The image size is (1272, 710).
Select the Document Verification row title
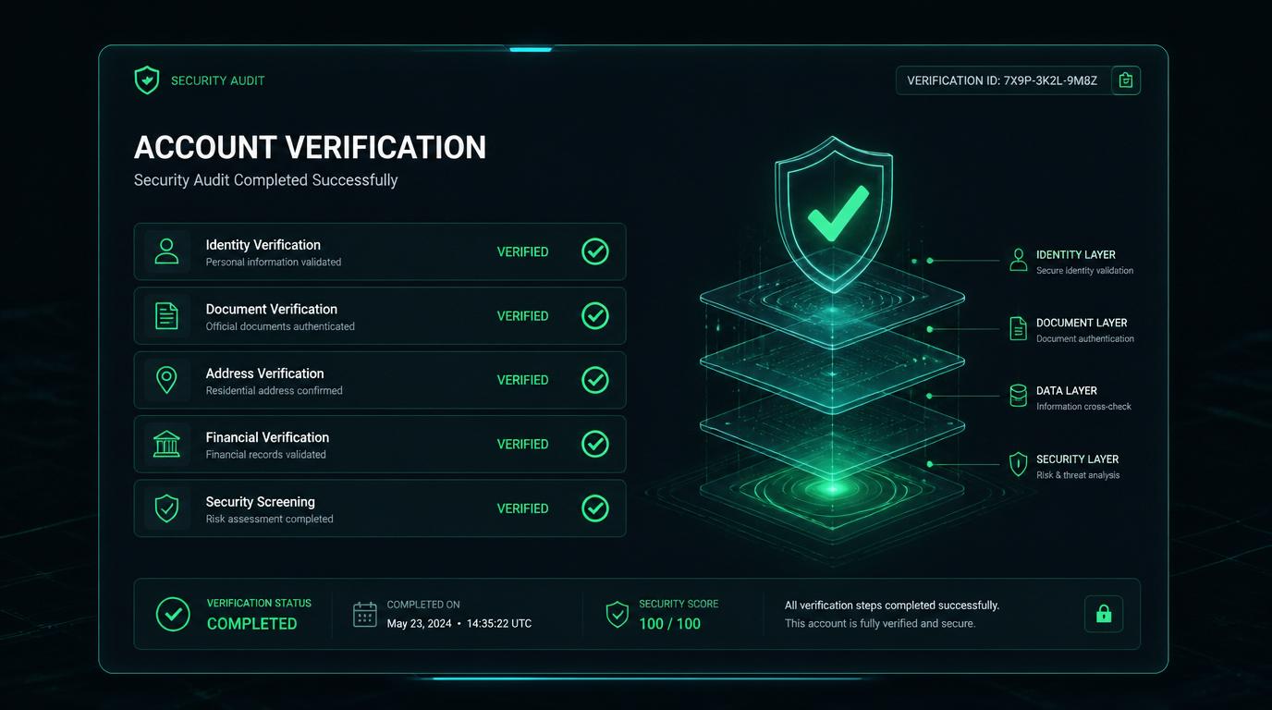272,309
